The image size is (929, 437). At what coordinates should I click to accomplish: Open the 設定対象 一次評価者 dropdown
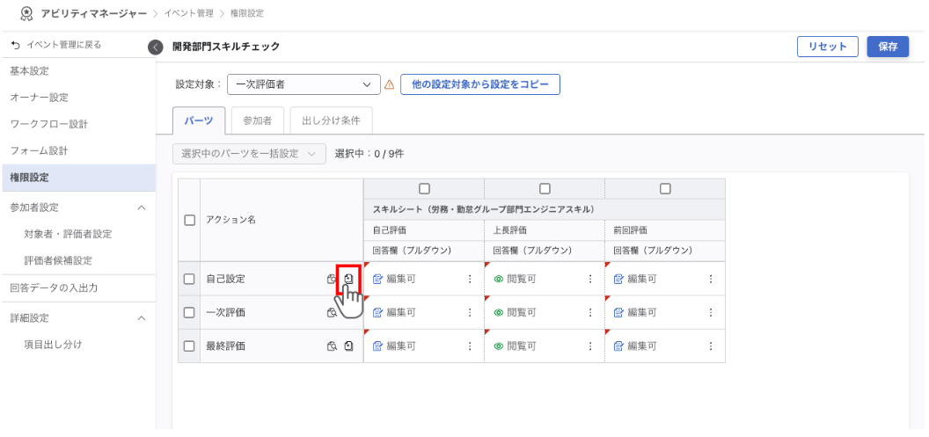(x=304, y=84)
